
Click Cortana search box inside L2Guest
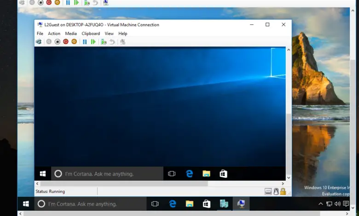click(107, 174)
